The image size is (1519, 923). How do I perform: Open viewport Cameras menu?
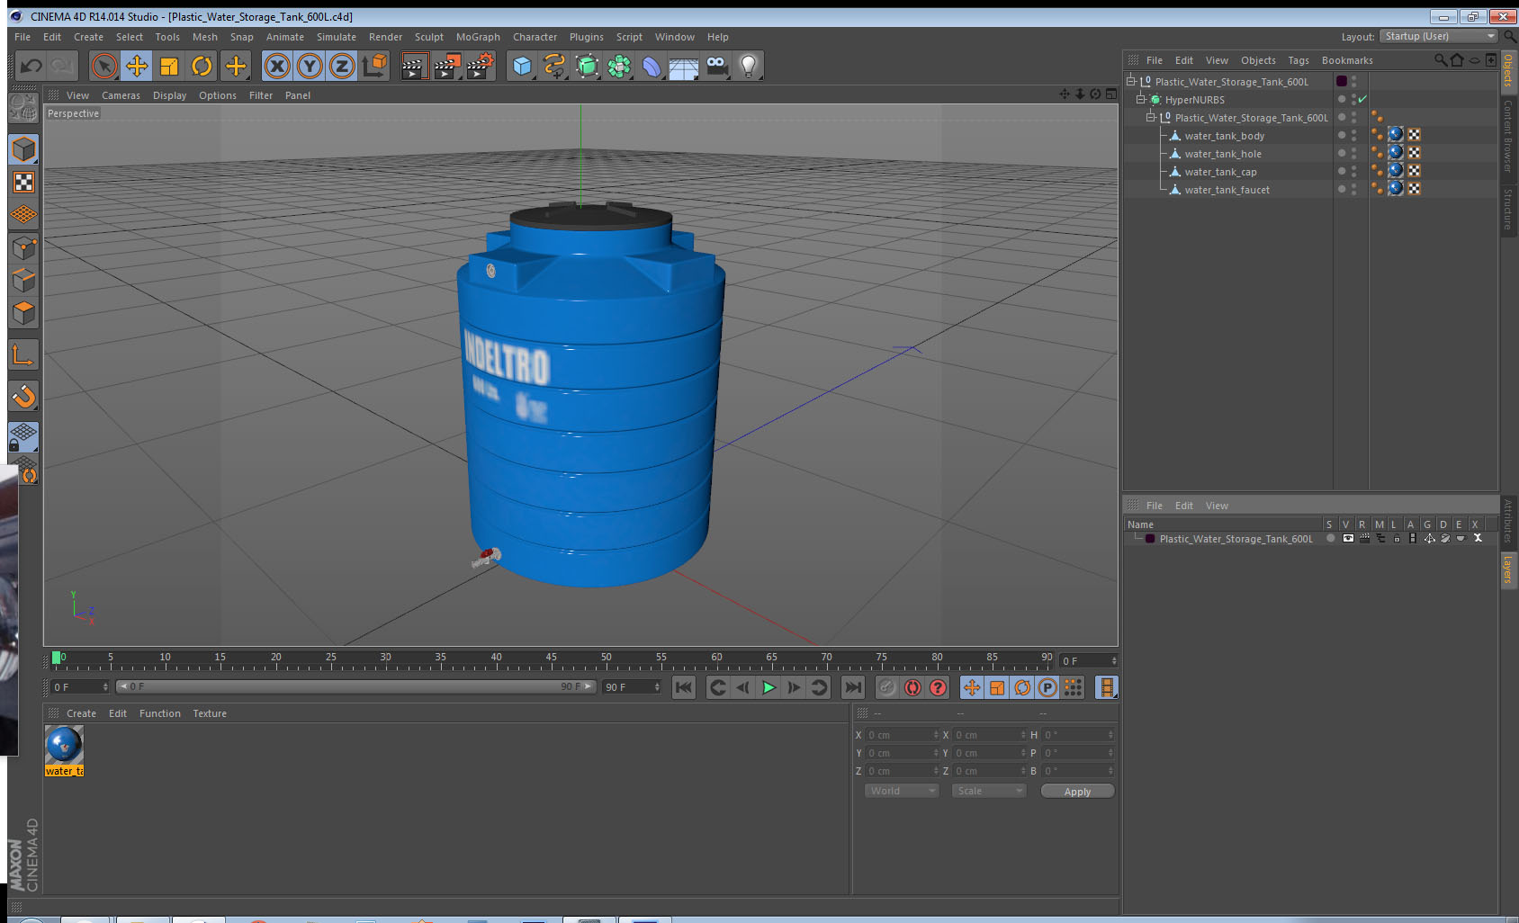pos(121,95)
